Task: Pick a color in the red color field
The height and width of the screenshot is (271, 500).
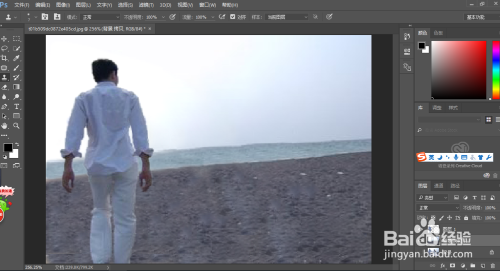Action: 459,70
